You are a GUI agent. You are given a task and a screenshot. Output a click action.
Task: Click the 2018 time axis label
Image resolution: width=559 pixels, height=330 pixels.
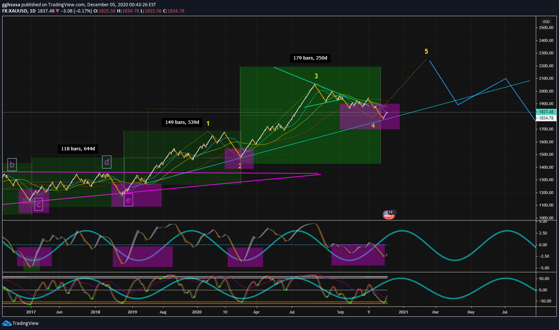(x=95, y=312)
